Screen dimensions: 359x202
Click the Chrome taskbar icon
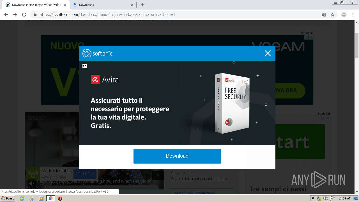[x=50, y=198]
